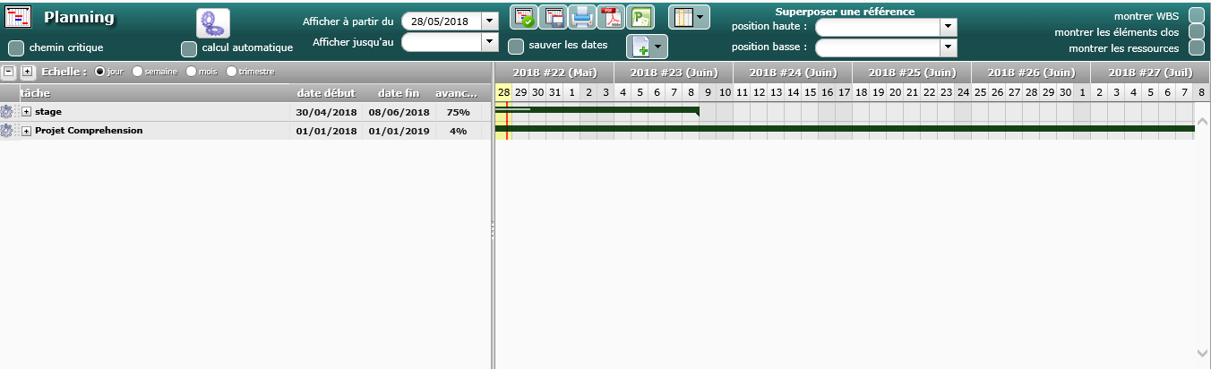Click the save baseline planning icon
This screenshot has height=369, width=1211.
pos(553,17)
